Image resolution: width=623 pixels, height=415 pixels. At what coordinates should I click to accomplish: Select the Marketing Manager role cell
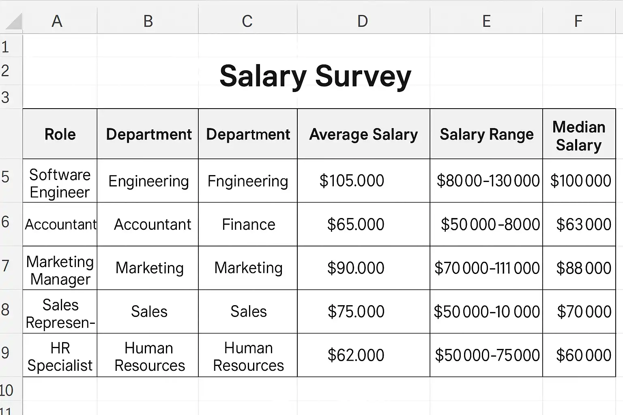tap(60, 270)
